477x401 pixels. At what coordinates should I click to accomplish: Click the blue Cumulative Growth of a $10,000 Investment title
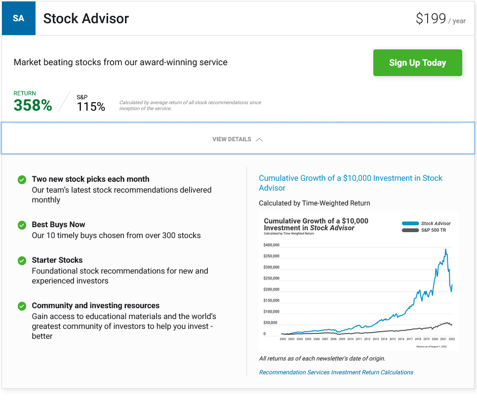351,183
